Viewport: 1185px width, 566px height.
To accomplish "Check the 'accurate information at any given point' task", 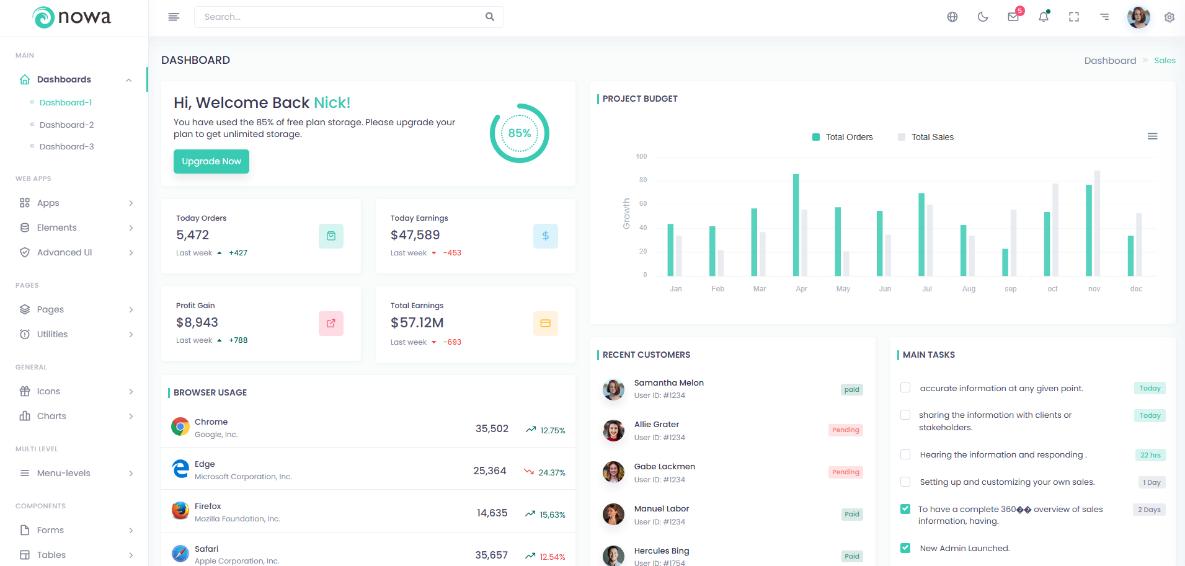I will (x=905, y=388).
